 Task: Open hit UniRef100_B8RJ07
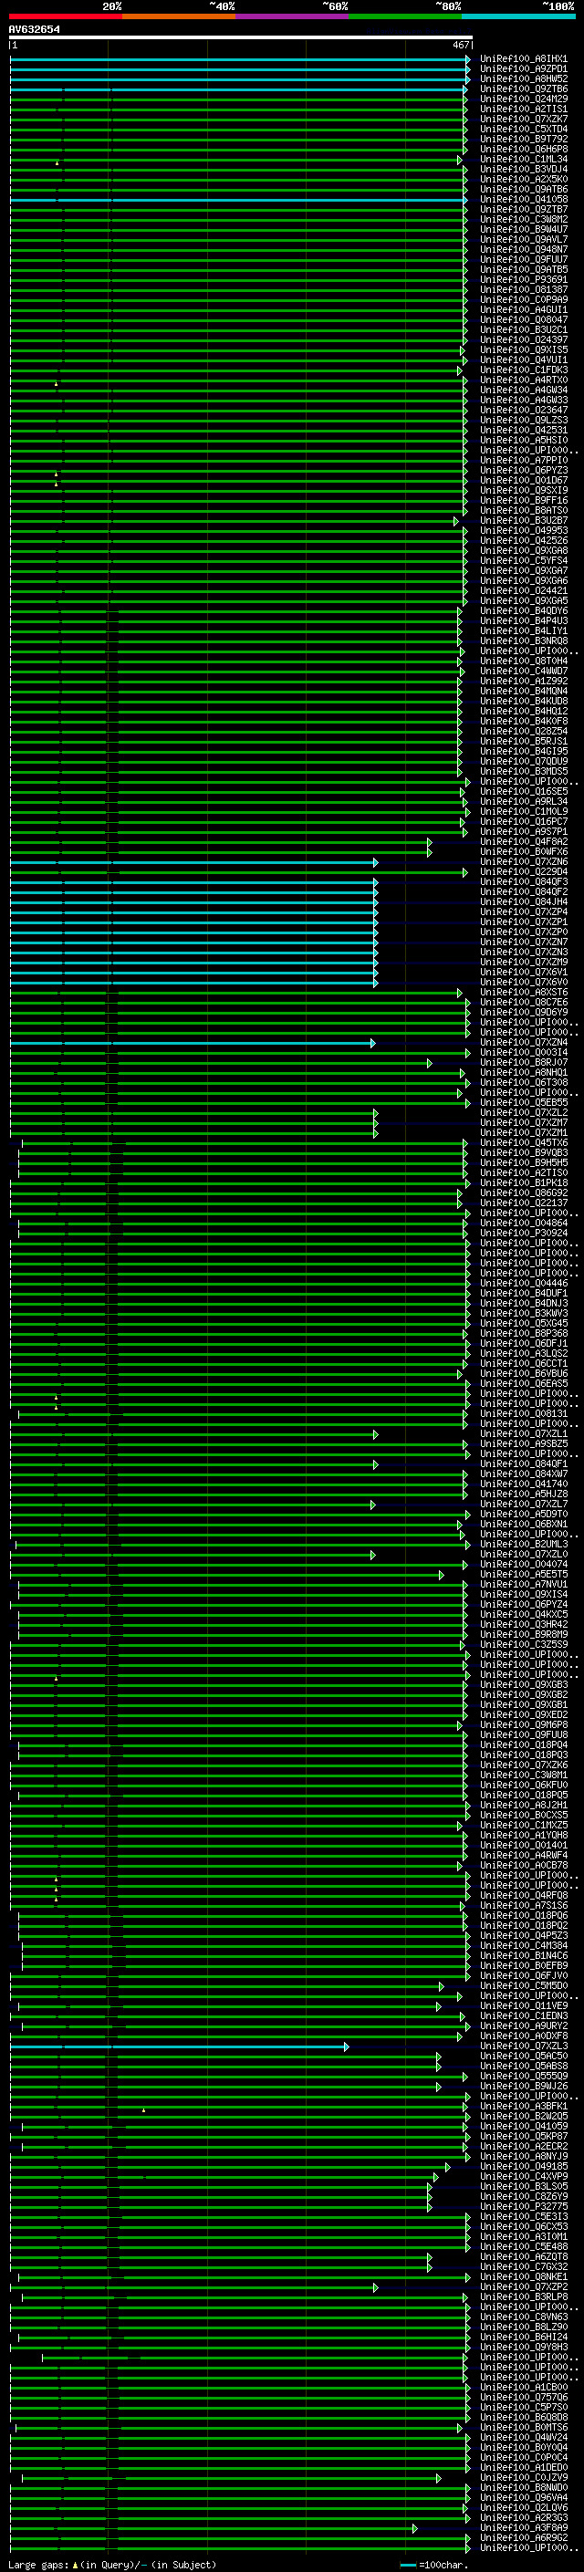523,1062
